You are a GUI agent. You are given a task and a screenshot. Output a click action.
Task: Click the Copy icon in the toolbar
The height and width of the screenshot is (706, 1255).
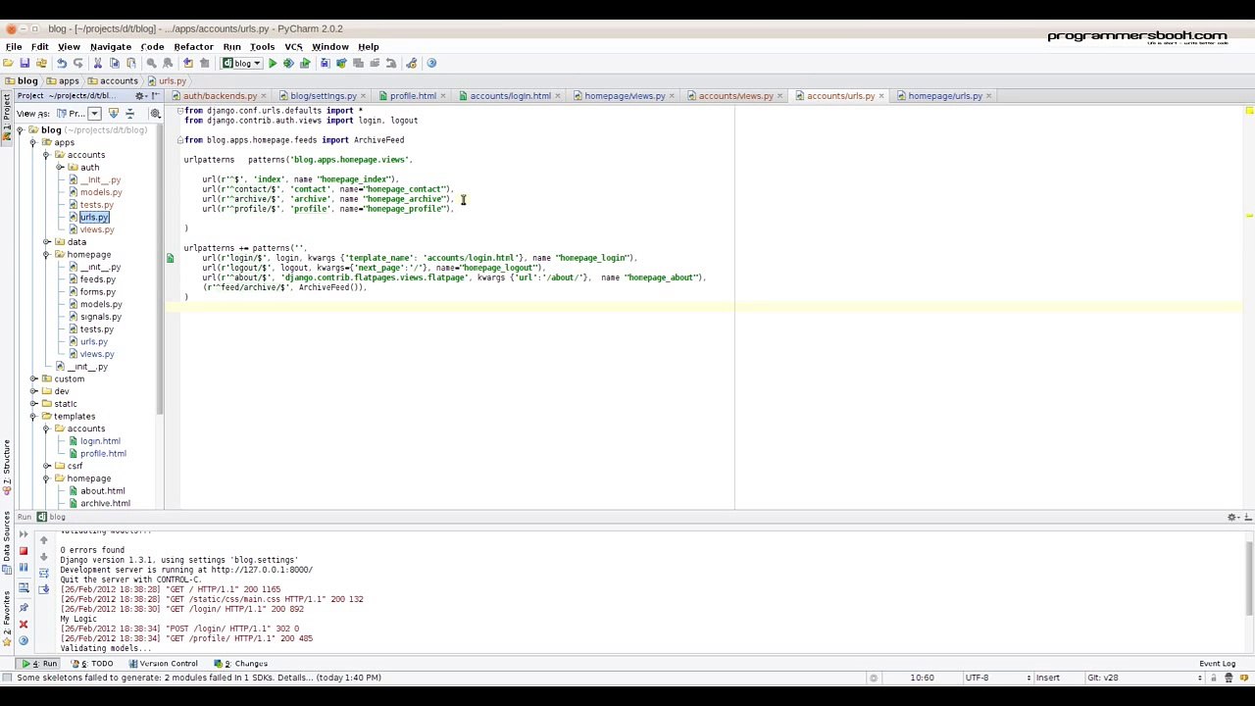point(115,64)
